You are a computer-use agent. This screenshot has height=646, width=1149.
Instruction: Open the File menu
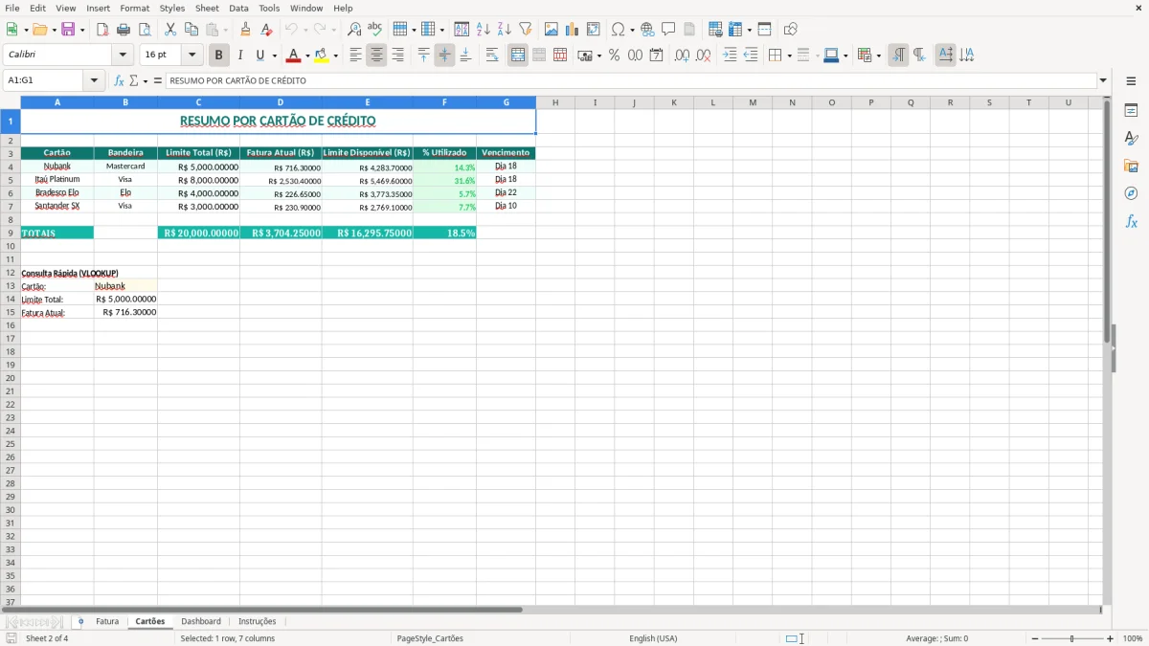coord(12,8)
